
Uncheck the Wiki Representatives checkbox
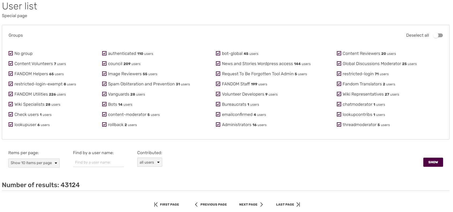pyautogui.click(x=339, y=94)
